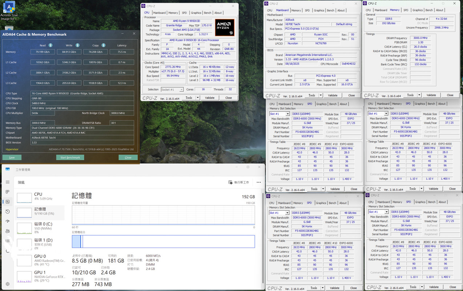Image resolution: width=463 pixels, height=291 pixels.
Task: Click CAS# Latency 26.0 clocks value
Action: tap(420, 47)
